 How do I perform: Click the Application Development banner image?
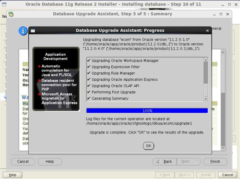click(56, 79)
